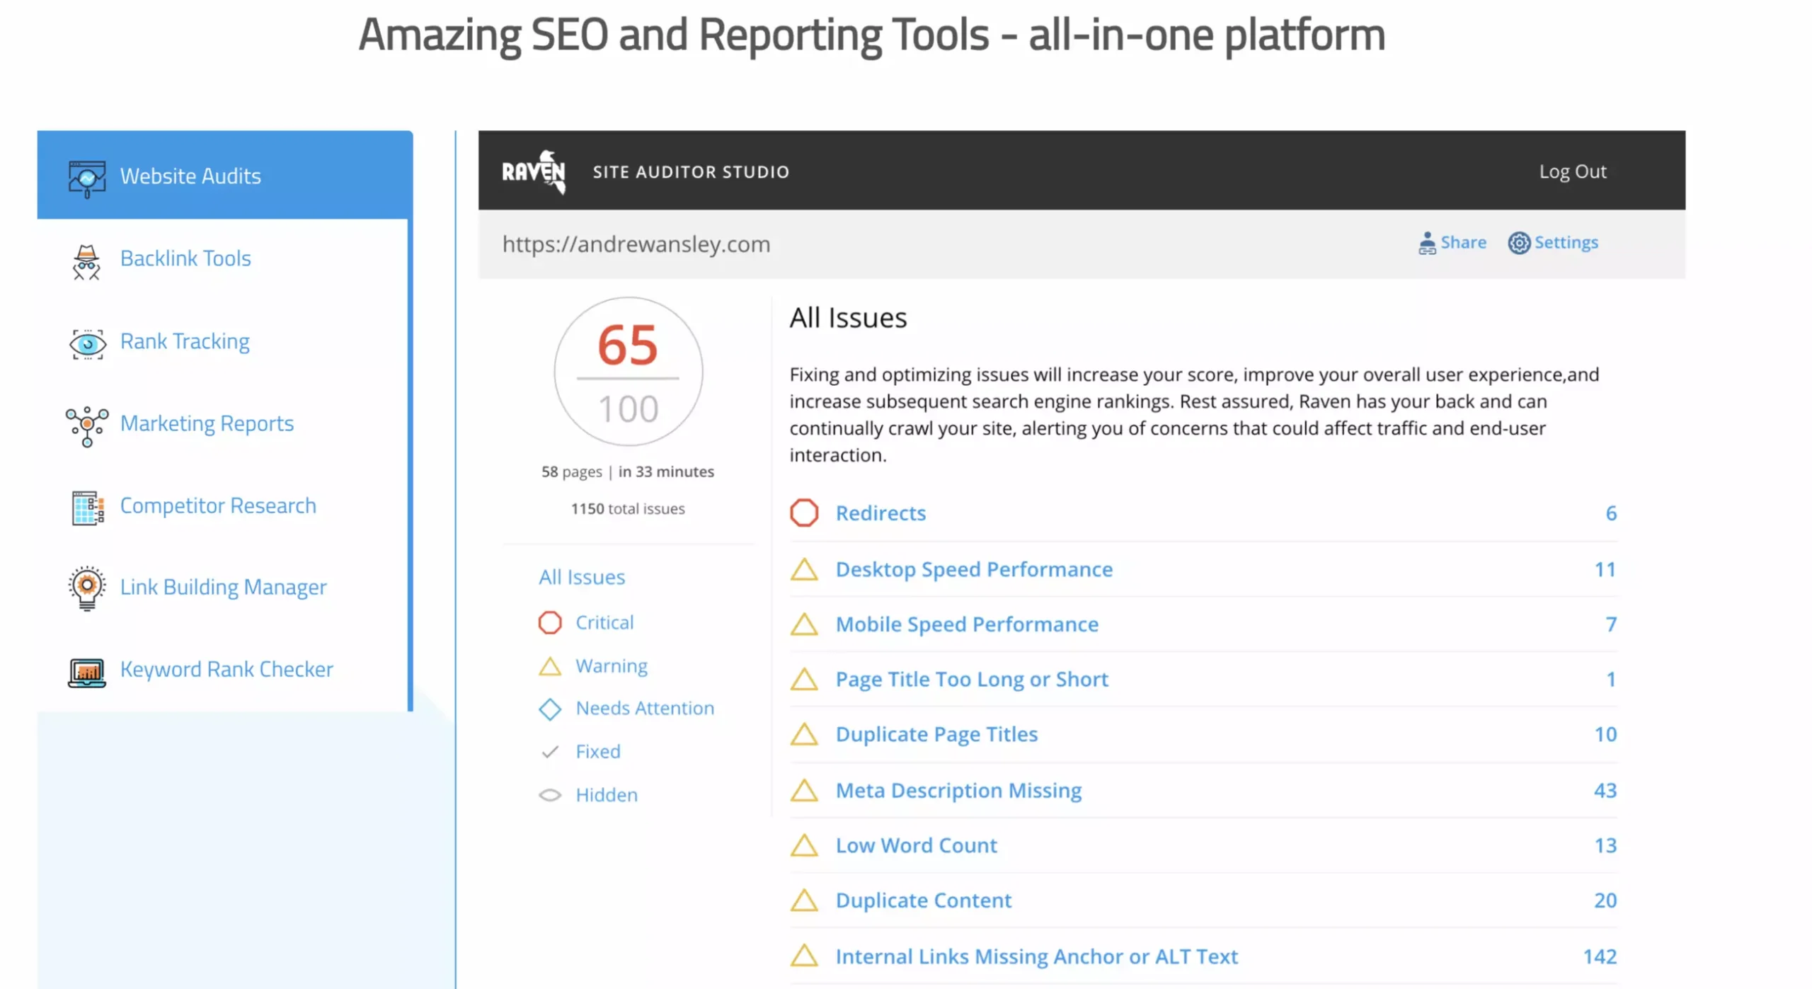Viewport: 1812px width, 989px height.
Task: Select the All Issues menu item
Action: point(582,576)
